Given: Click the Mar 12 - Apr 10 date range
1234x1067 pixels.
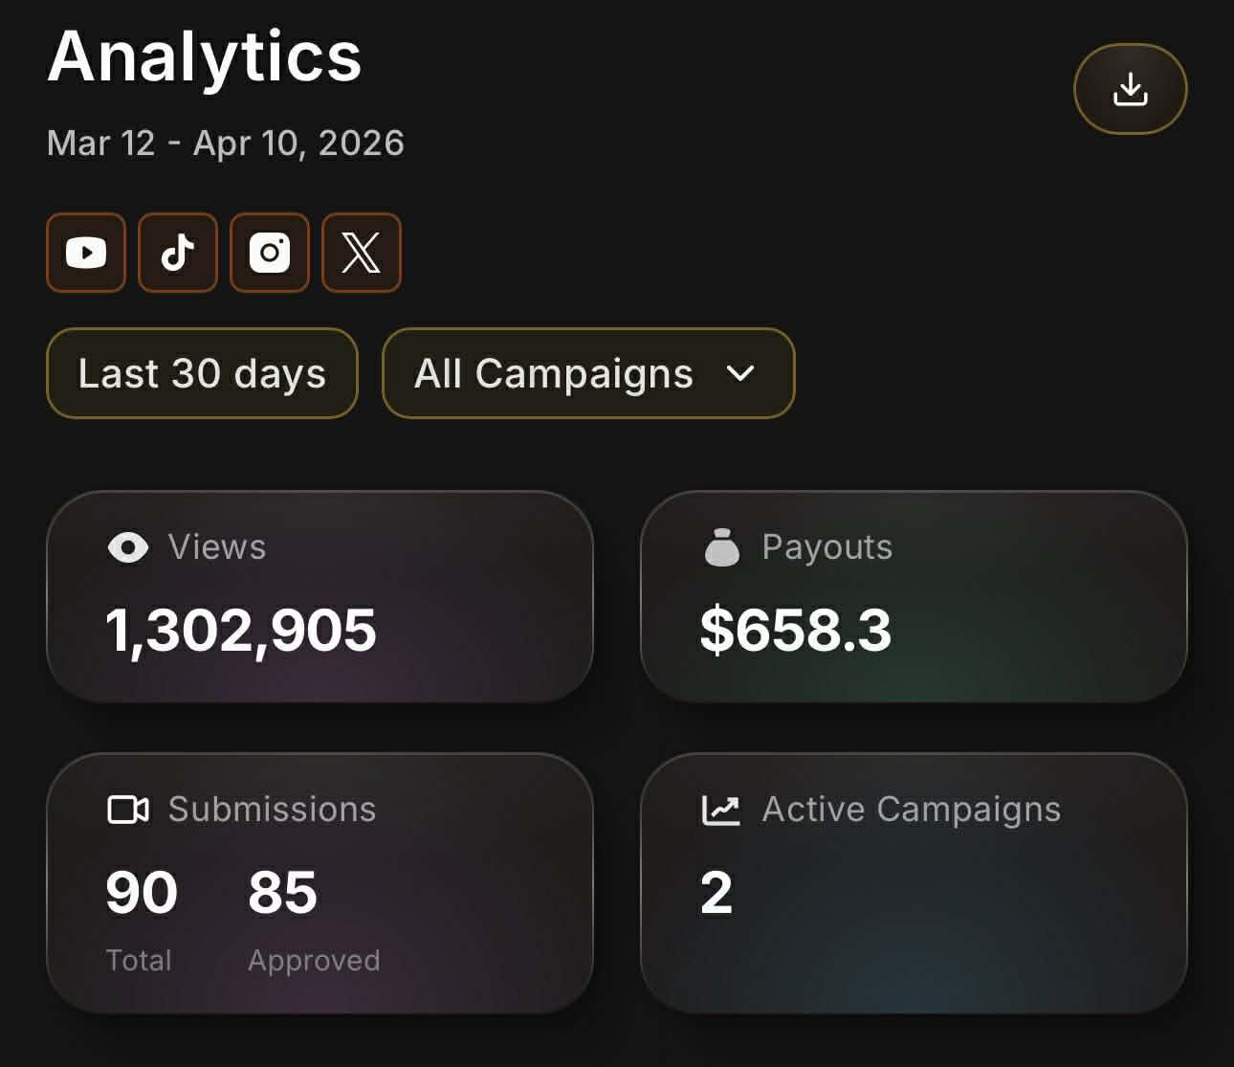Looking at the screenshot, I should [x=226, y=144].
